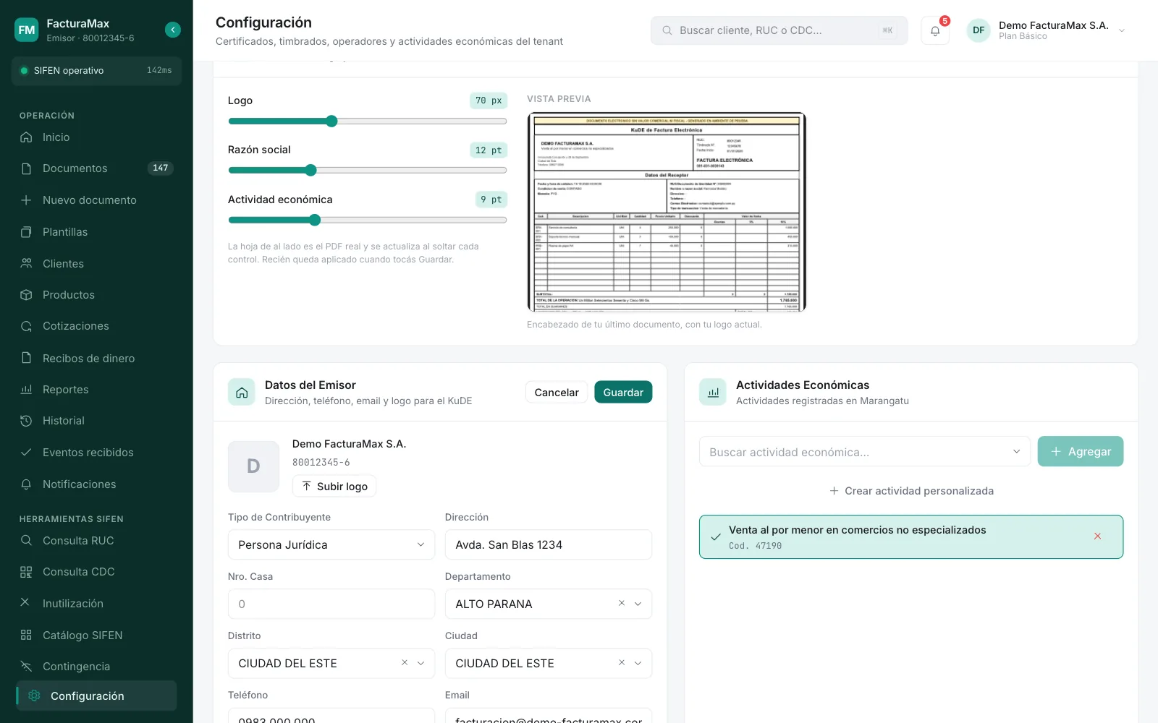Image resolution: width=1158 pixels, height=723 pixels.
Task: Click the Nuevo documento plus icon
Action: click(26, 200)
